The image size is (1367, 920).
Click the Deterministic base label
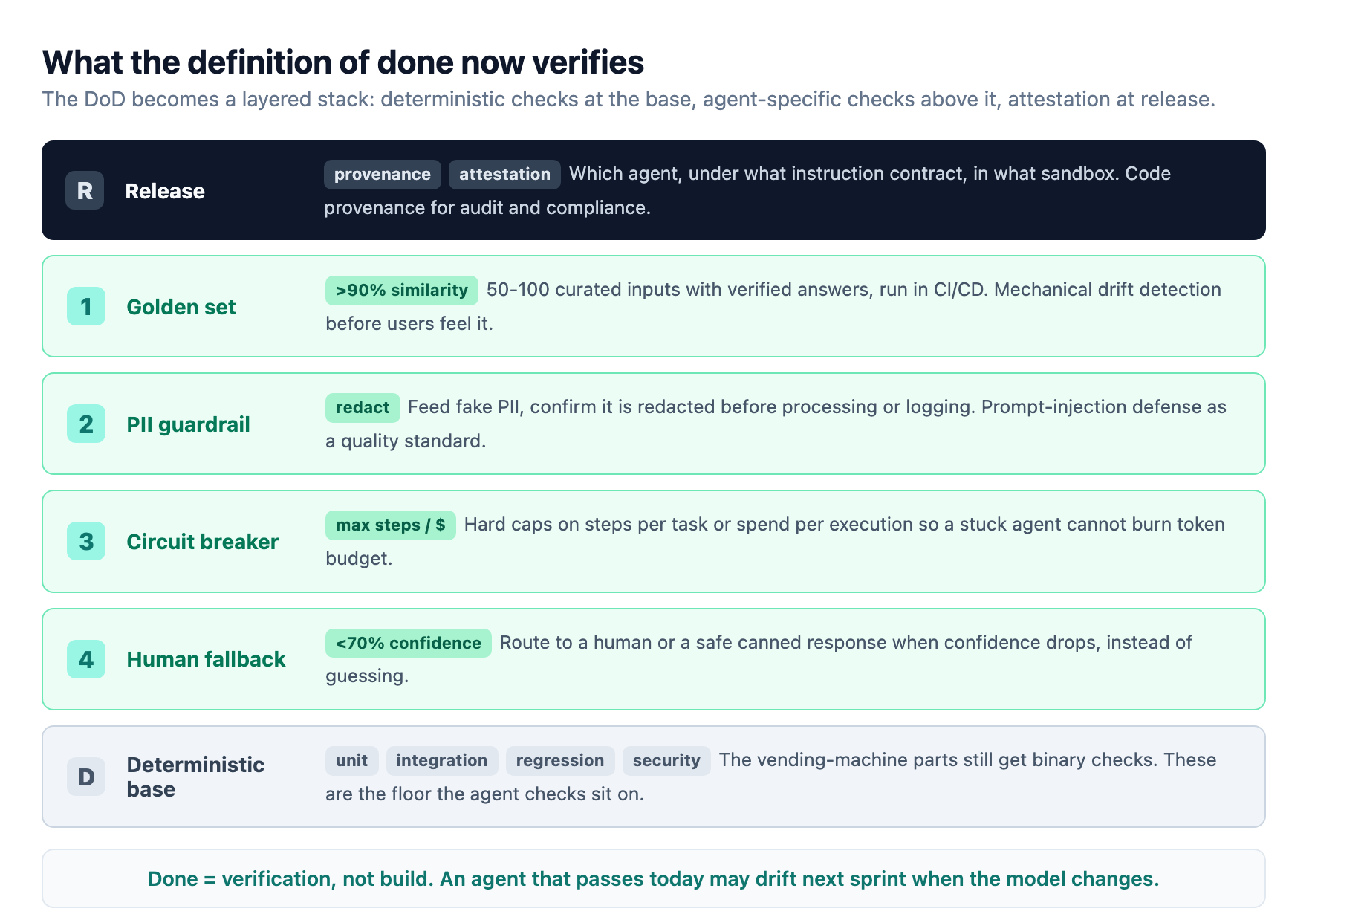pyautogui.click(x=195, y=777)
